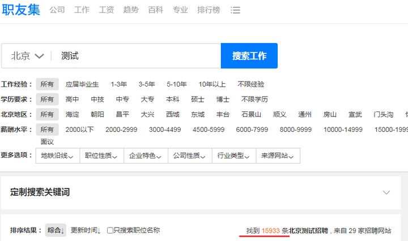
Task: Go to 公司 nav item
Action: pyautogui.click(x=57, y=10)
